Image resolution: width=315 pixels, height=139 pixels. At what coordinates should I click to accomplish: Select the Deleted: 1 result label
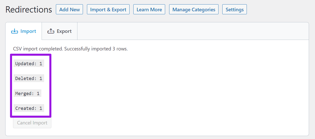pyautogui.click(x=29, y=78)
